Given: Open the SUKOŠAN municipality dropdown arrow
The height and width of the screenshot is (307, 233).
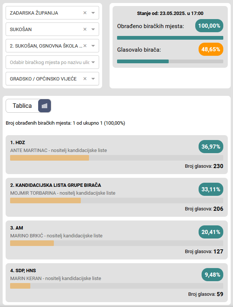Looking at the screenshot, I should tap(93, 29).
